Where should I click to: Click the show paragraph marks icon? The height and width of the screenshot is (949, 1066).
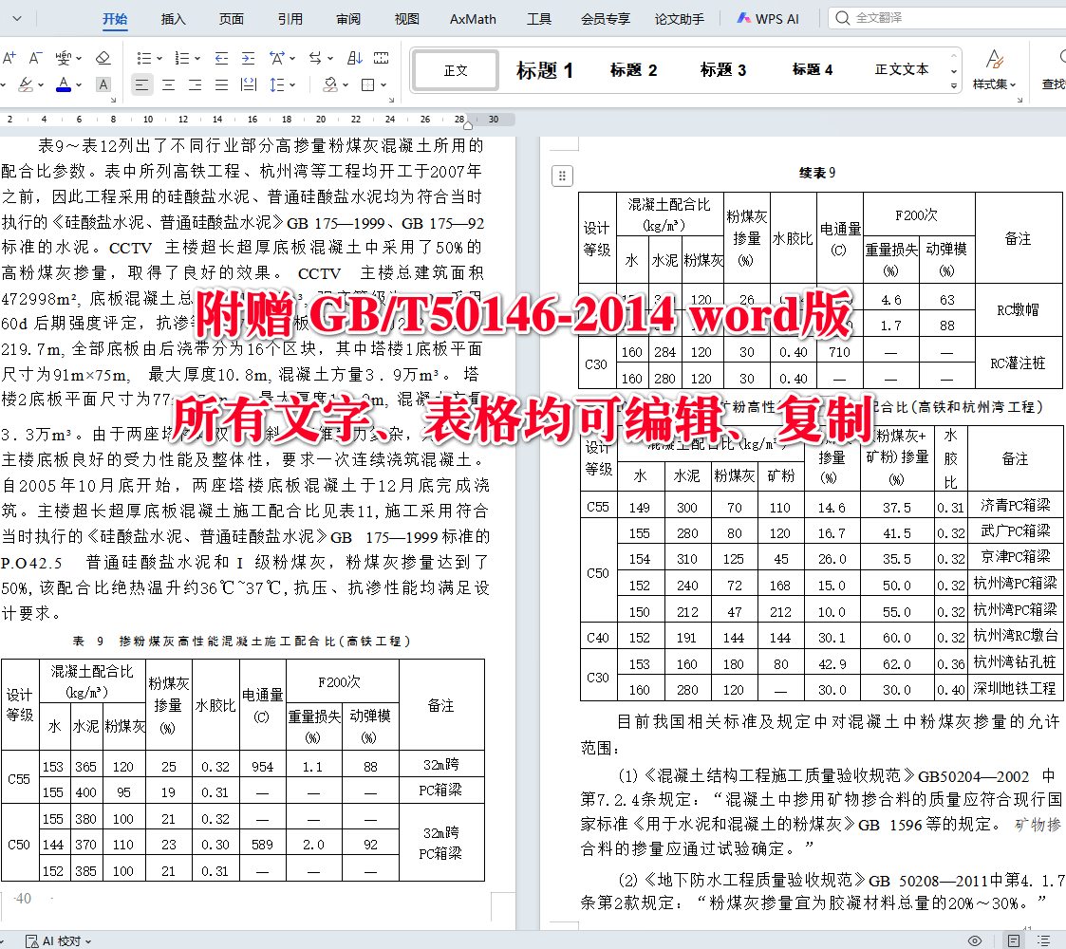point(382,58)
